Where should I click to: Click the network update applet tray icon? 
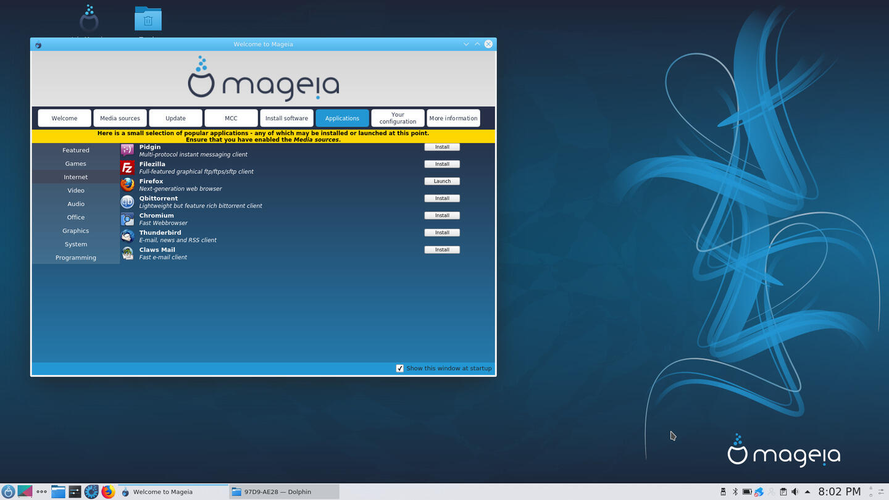point(759,492)
